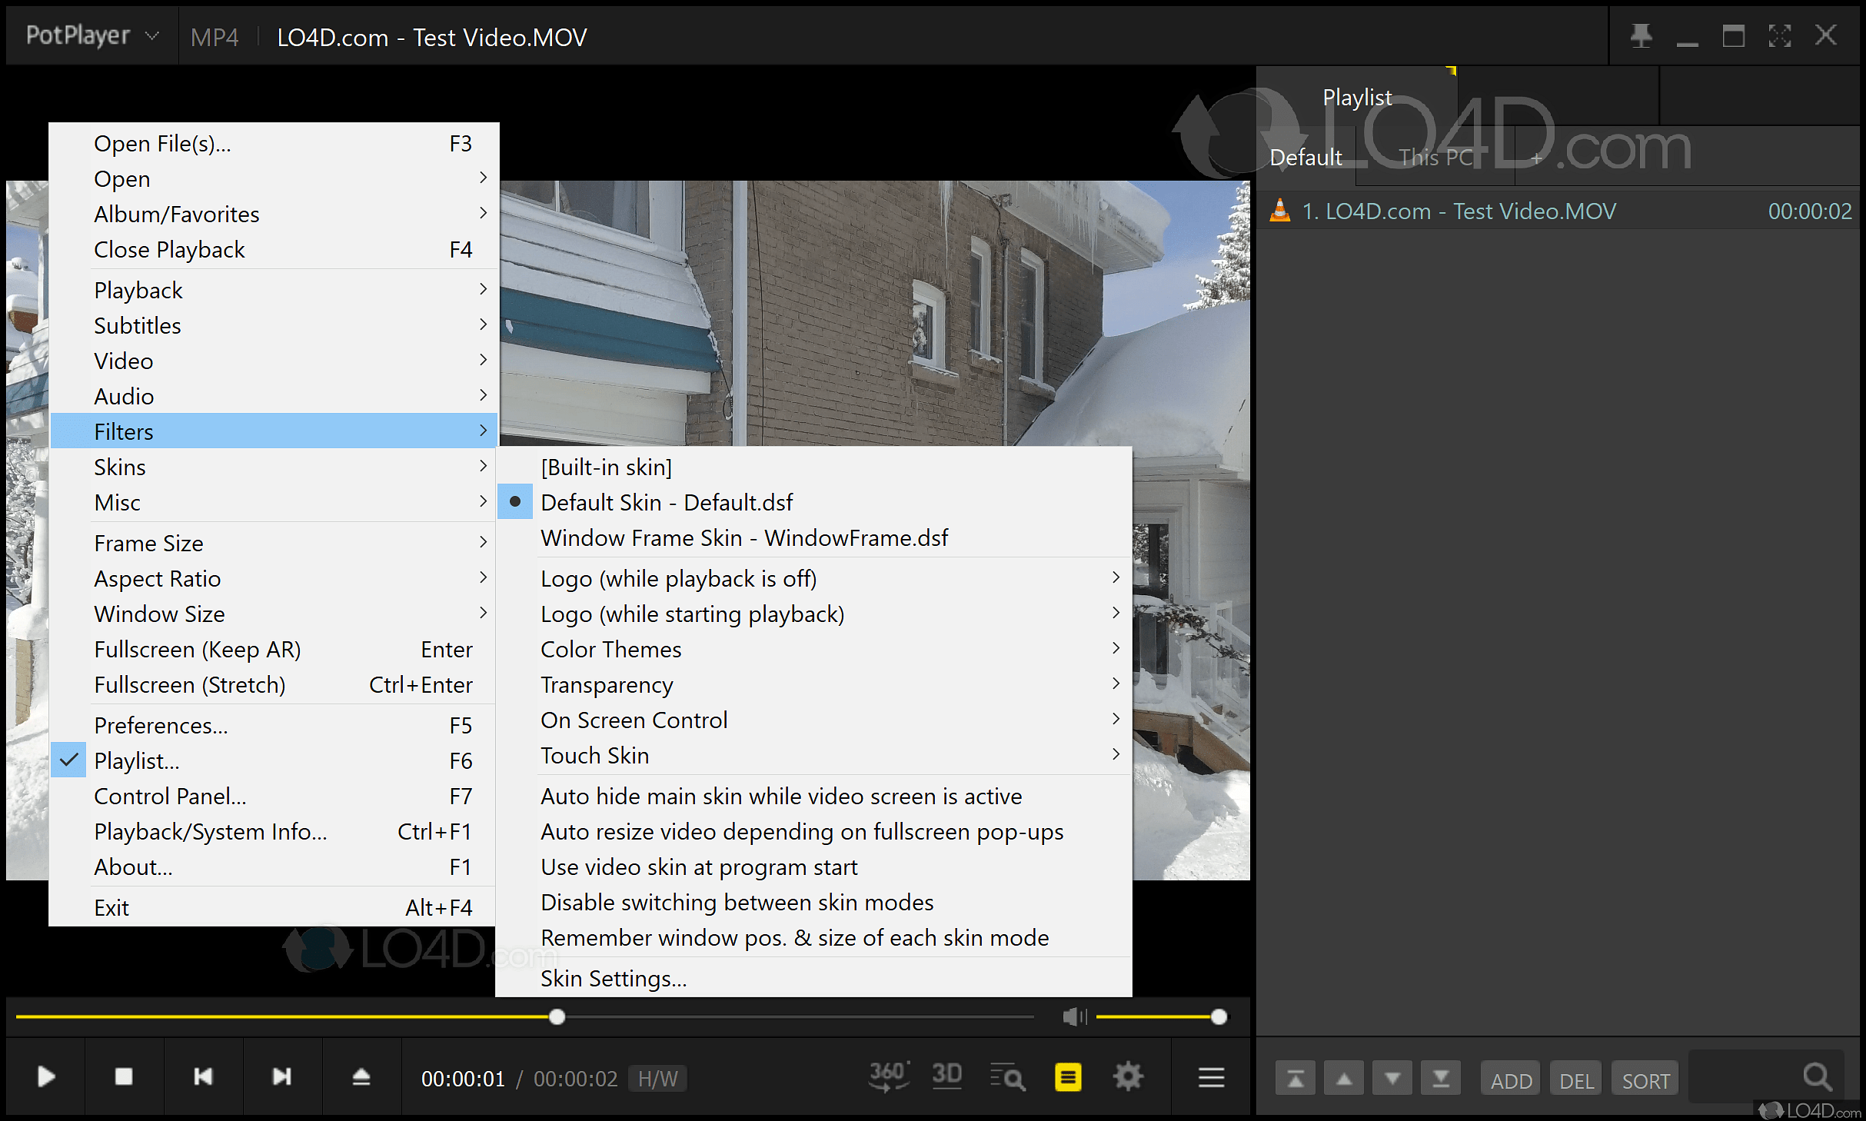Mute audio with the speaker icon

pos(1073,1017)
